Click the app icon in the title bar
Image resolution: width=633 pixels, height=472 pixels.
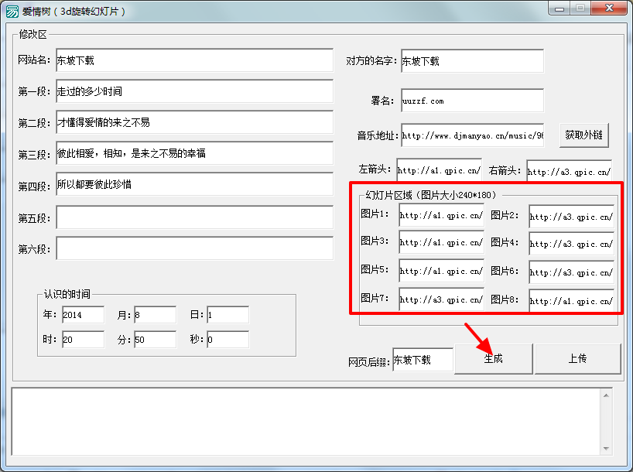tap(12, 12)
